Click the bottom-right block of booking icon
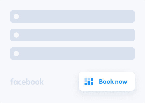This screenshot has height=103, width=145. pos(92,83)
